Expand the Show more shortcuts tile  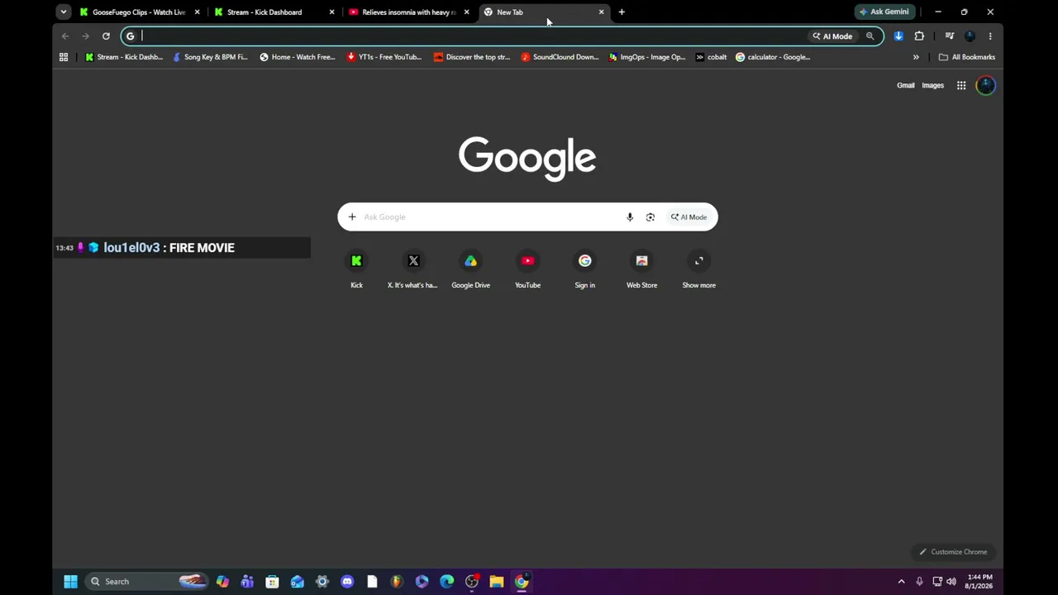(699, 270)
